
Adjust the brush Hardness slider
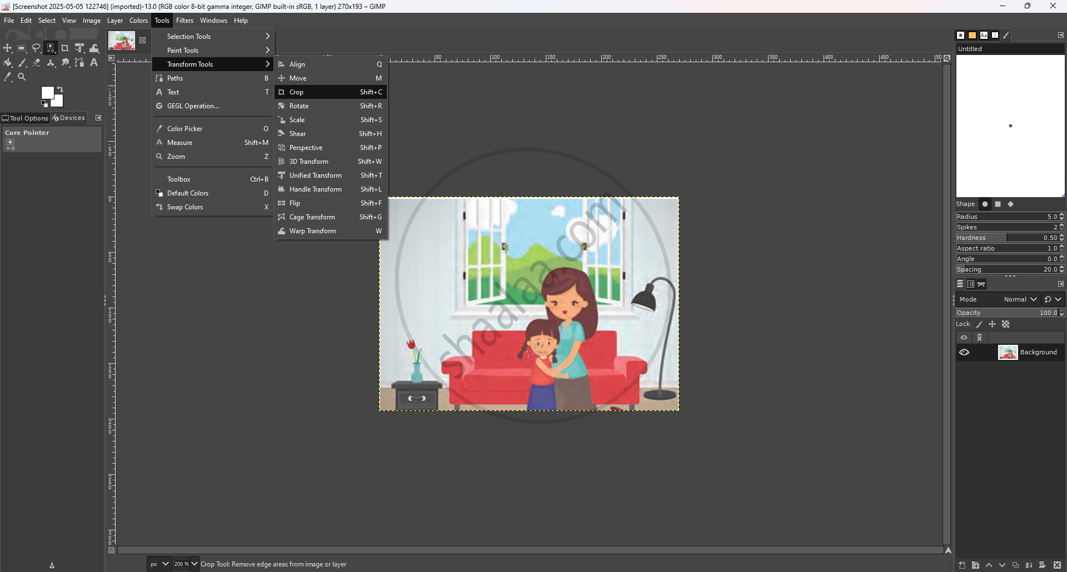1006,238
